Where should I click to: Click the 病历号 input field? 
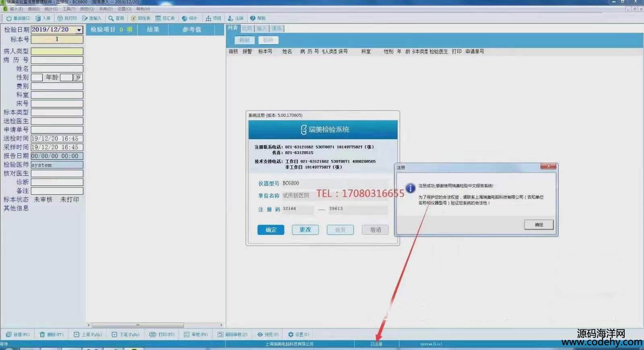pos(57,60)
